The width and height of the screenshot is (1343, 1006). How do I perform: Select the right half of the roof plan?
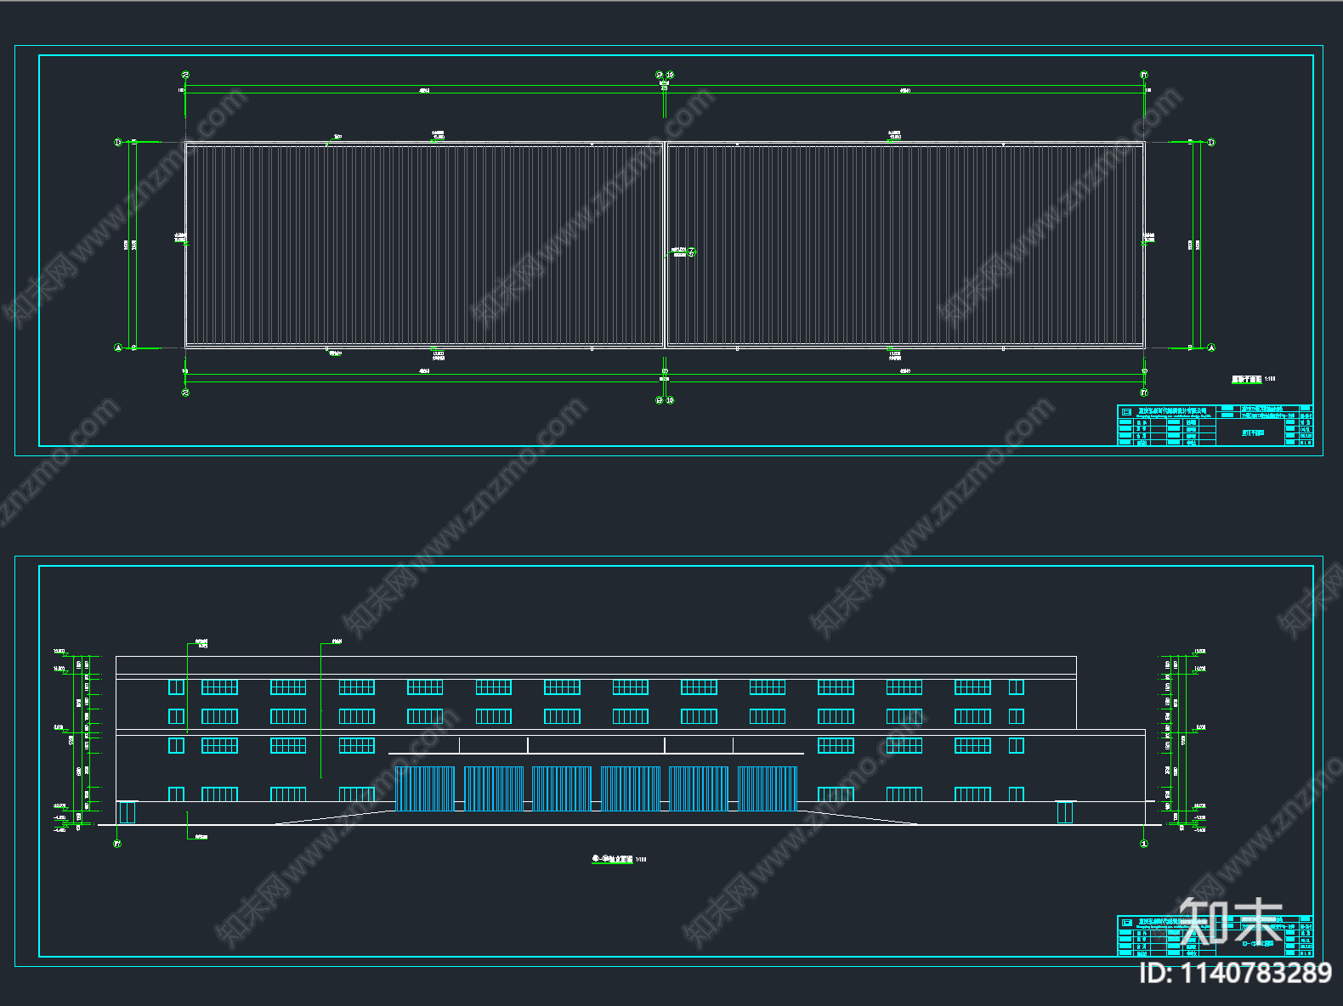(905, 245)
